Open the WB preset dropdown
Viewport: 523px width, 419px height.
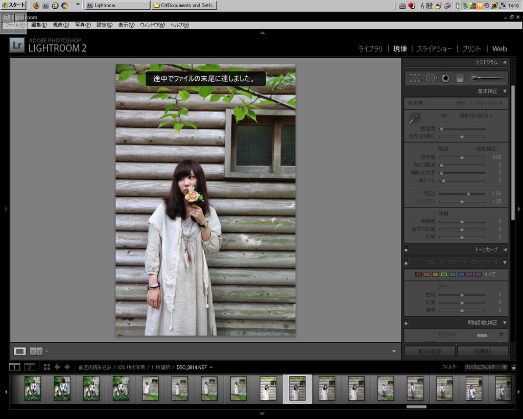coord(476,116)
